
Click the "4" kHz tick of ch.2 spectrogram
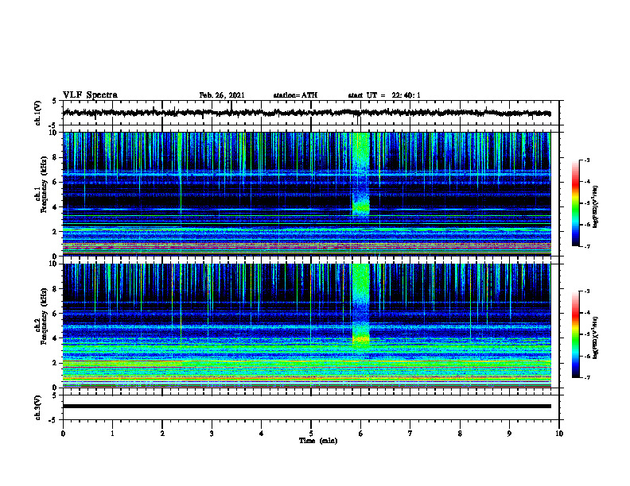55,338
